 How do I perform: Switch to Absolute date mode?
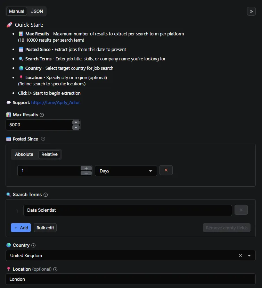coord(24,154)
